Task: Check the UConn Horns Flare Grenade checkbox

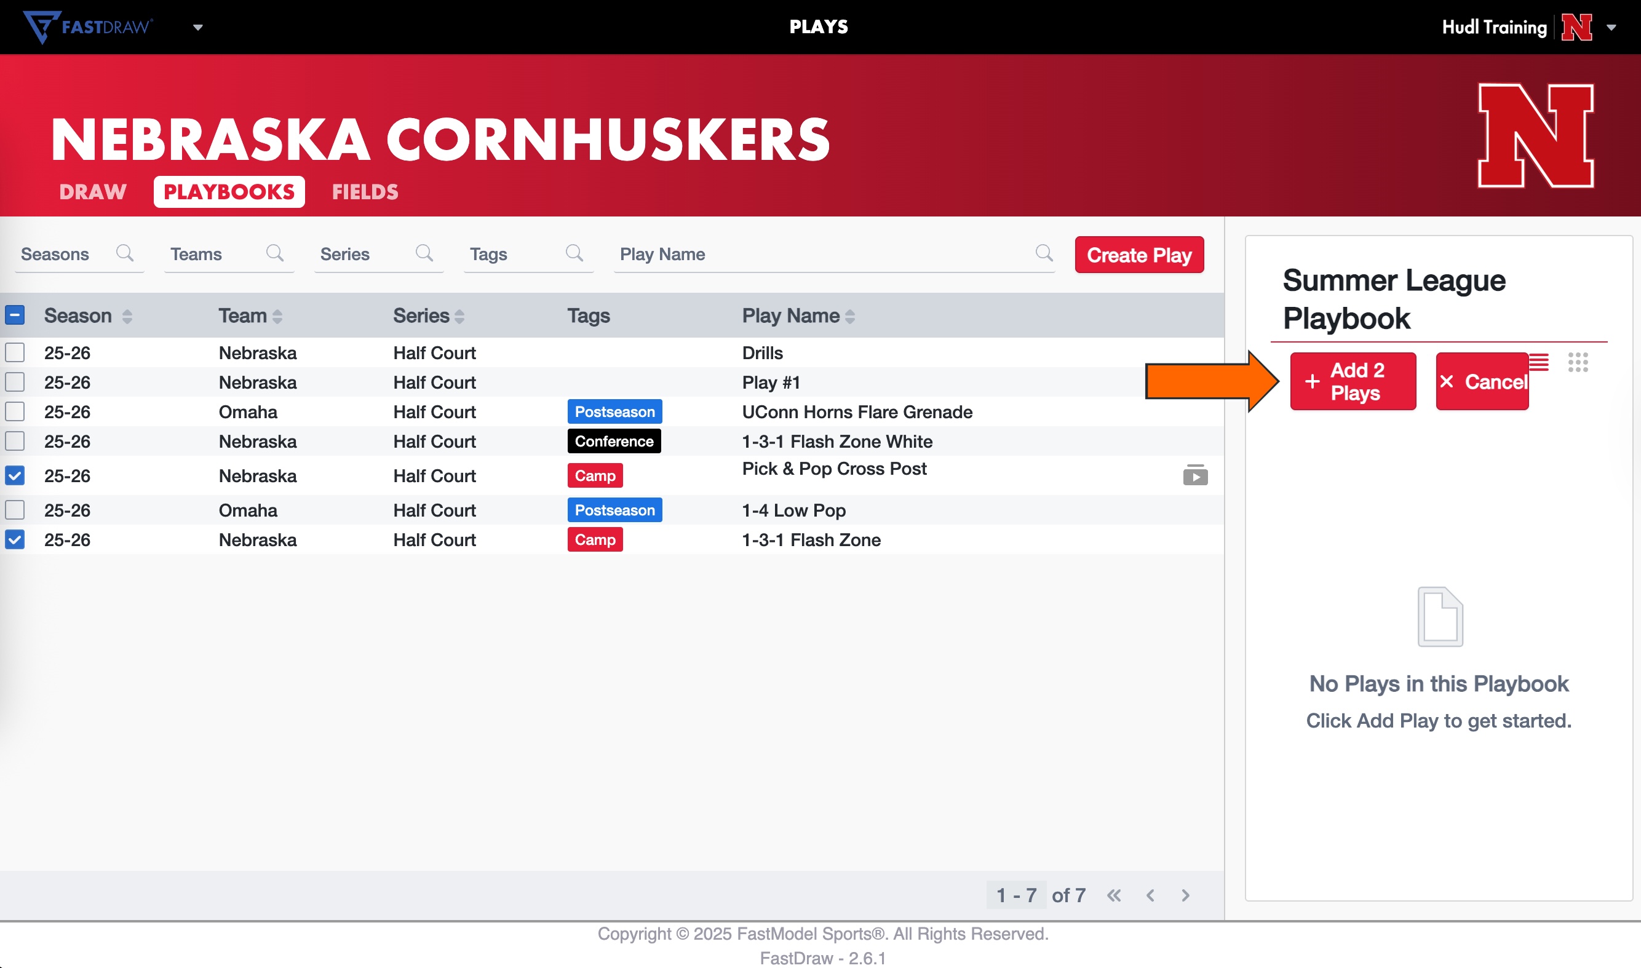Action: 15,411
